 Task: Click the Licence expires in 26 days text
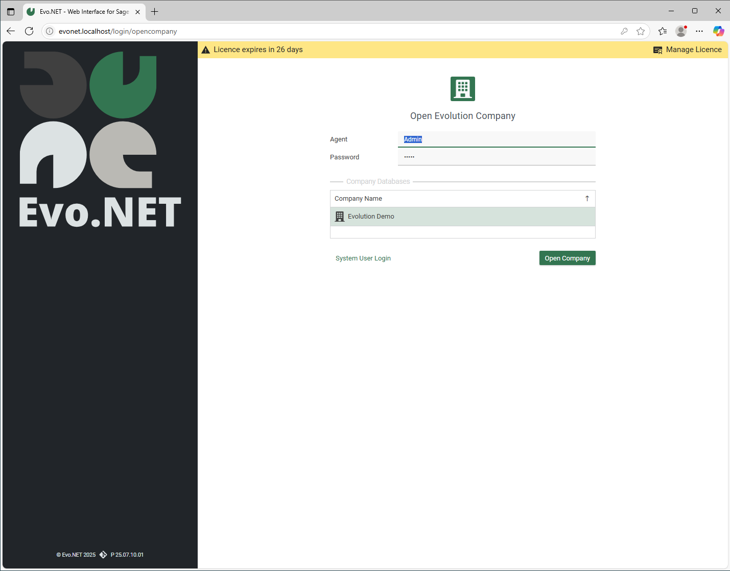(258, 50)
